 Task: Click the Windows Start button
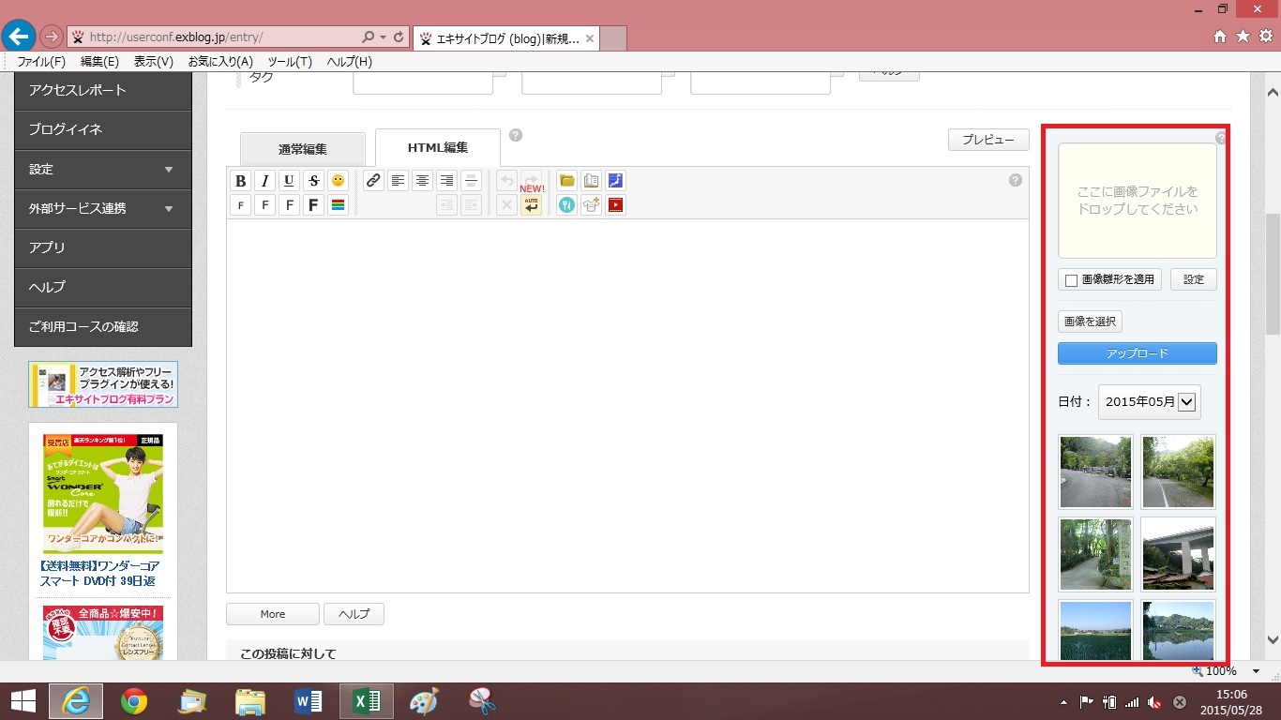point(23,701)
